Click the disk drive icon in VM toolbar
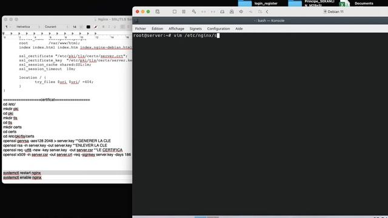Screen dimensions: 388x218 tap(222, 12)
